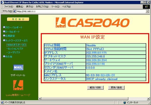
Task: Open ローカルポート in sidebar
Action: click(x=12, y=32)
